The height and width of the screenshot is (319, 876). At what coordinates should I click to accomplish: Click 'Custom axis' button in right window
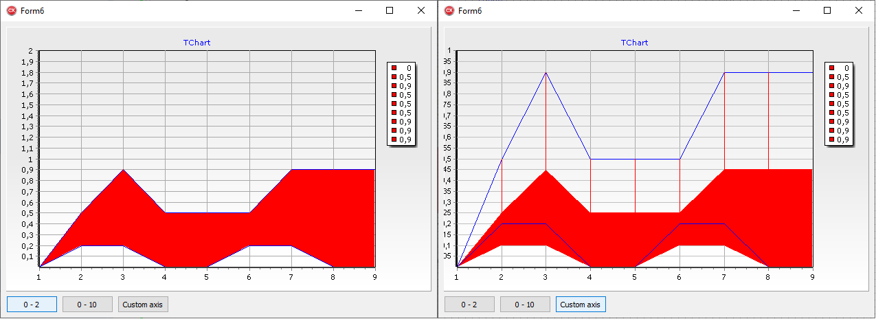581,305
